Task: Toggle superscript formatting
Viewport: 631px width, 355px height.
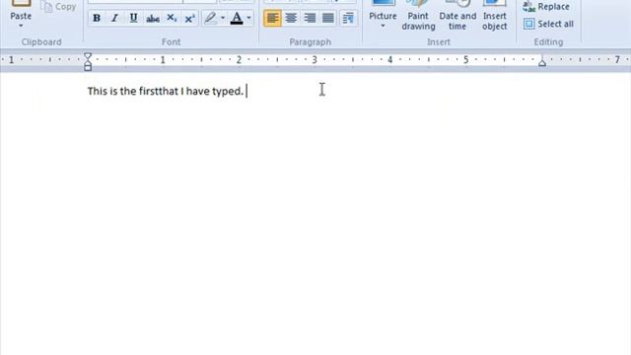Action: click(x=189, y=18)
